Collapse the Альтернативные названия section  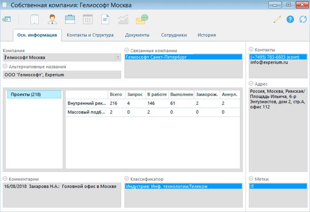(x=5, y=66)
